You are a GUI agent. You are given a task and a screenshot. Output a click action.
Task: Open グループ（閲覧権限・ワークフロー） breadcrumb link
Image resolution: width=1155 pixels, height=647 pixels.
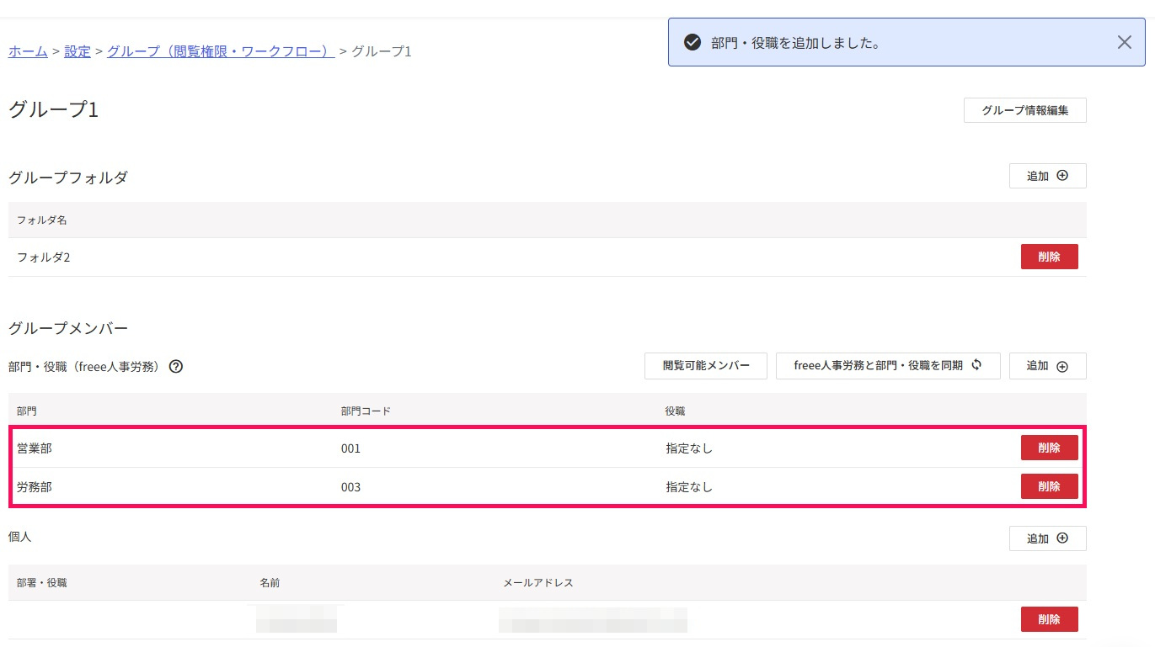[221, 51]
